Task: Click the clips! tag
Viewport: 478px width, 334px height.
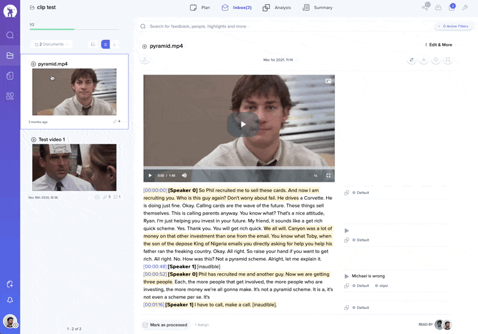Action: point(381,286)
